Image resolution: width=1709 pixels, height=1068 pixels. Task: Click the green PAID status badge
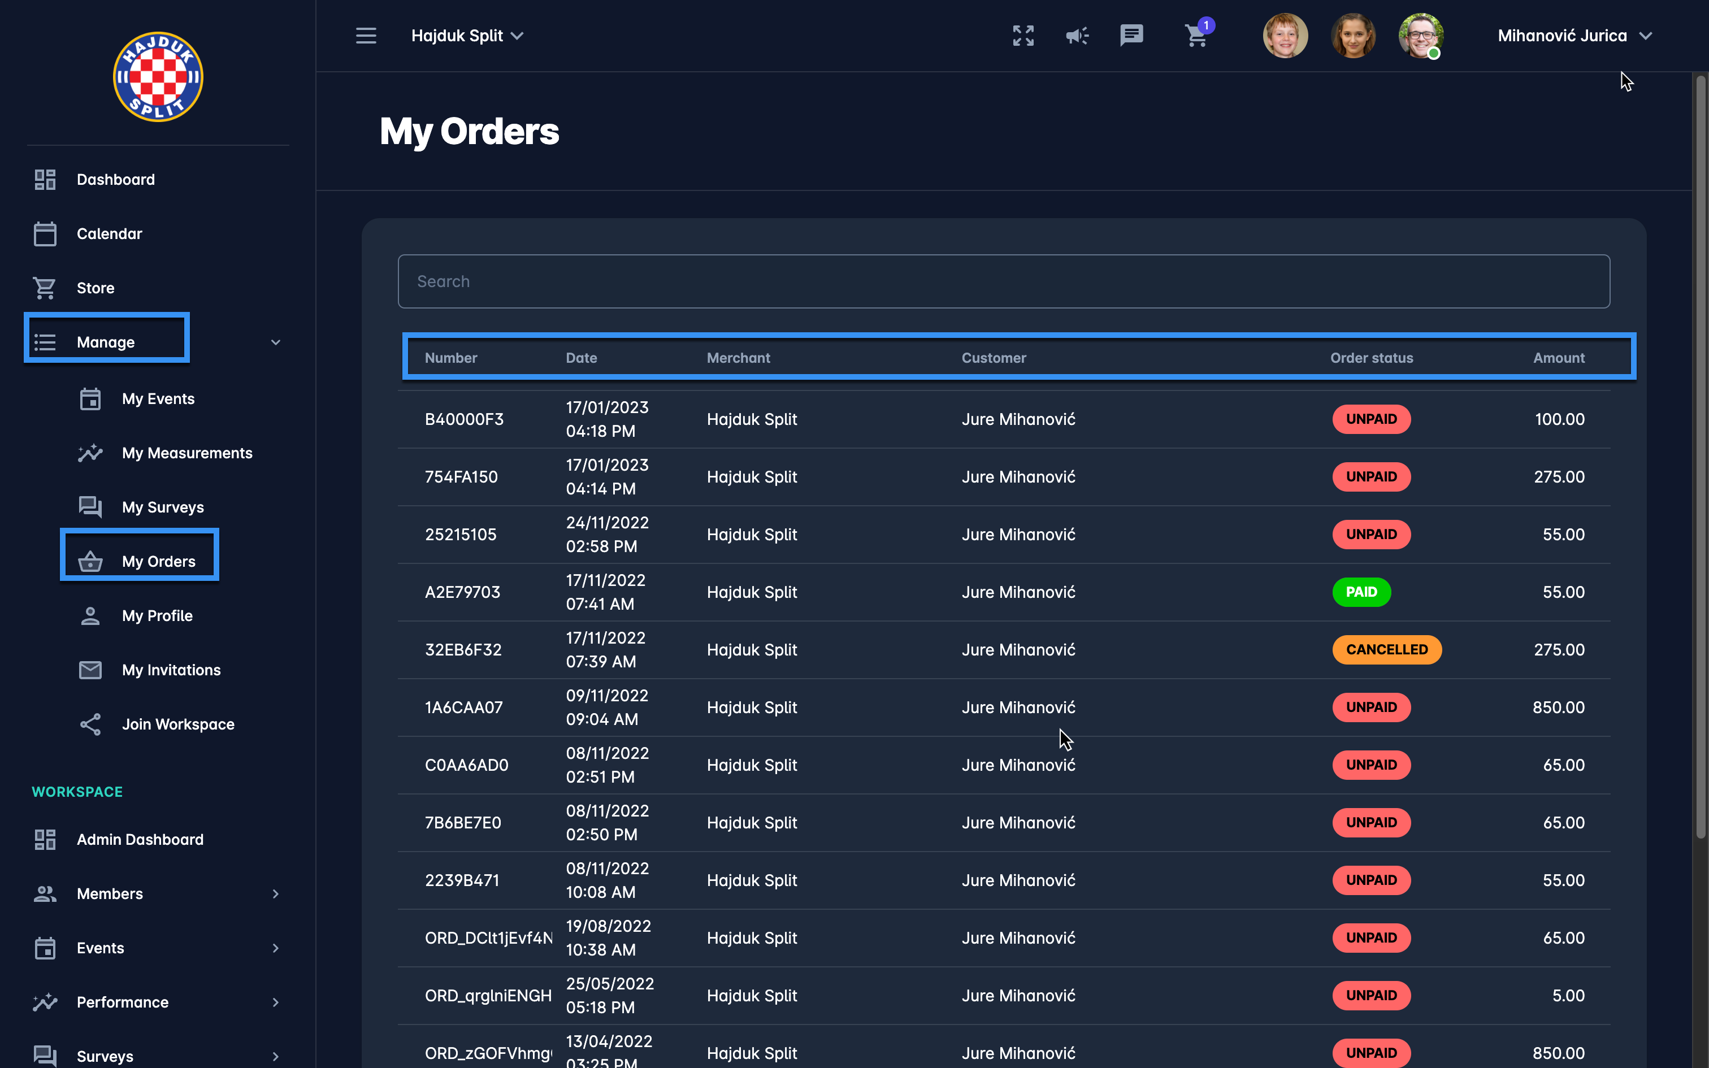tap(1361, 592)
